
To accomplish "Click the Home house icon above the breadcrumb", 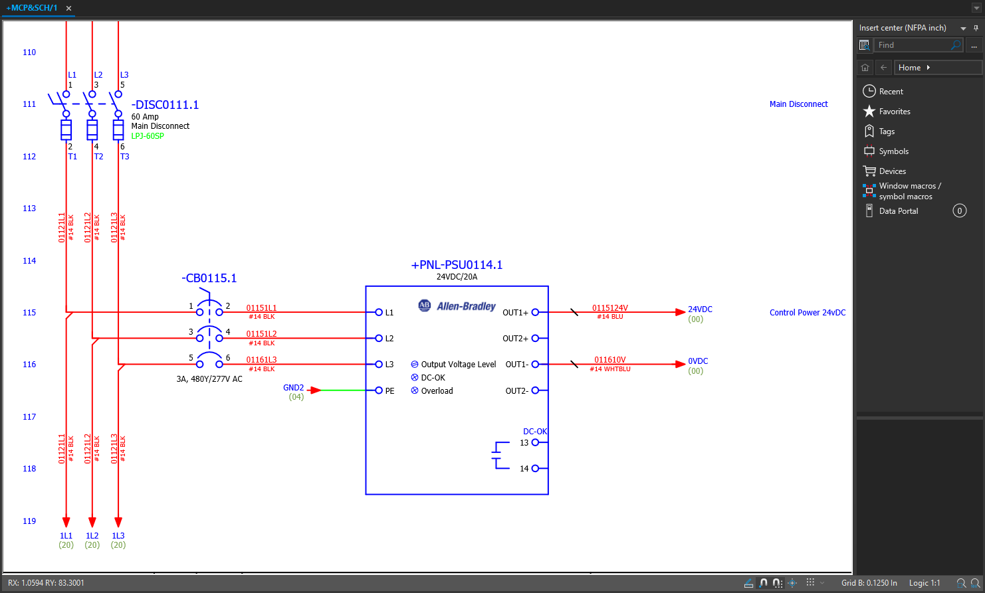I will coord(865,67).
